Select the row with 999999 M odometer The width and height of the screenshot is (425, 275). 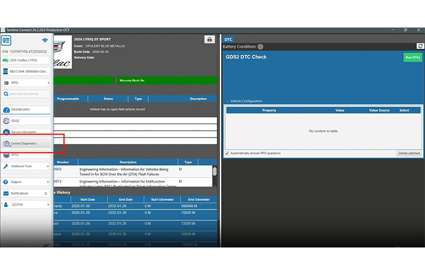[x=135, y=206]
